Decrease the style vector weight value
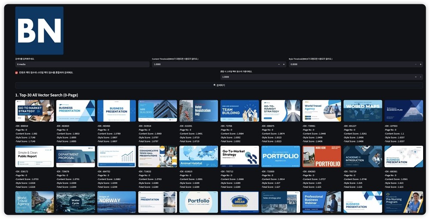430x219 pixels. [x=415, y=77]
